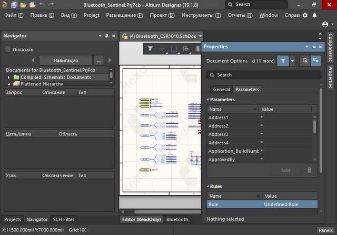Open the Правка menu

click(x=42, y=15)
